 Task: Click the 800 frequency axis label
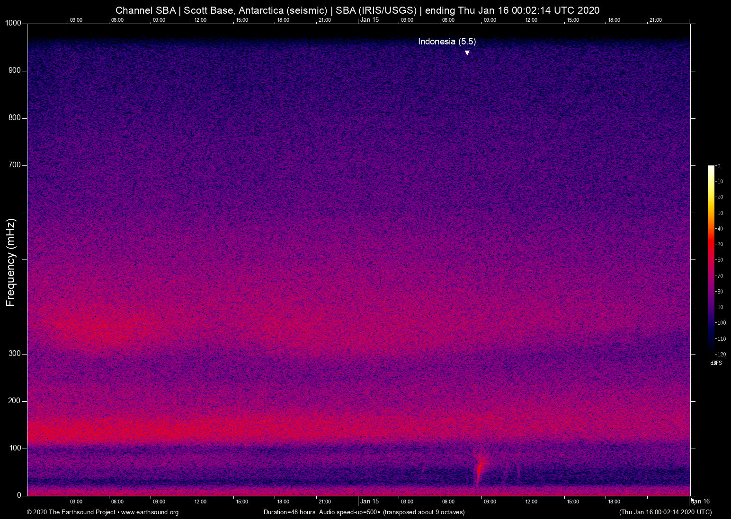(x=15, y=118)
